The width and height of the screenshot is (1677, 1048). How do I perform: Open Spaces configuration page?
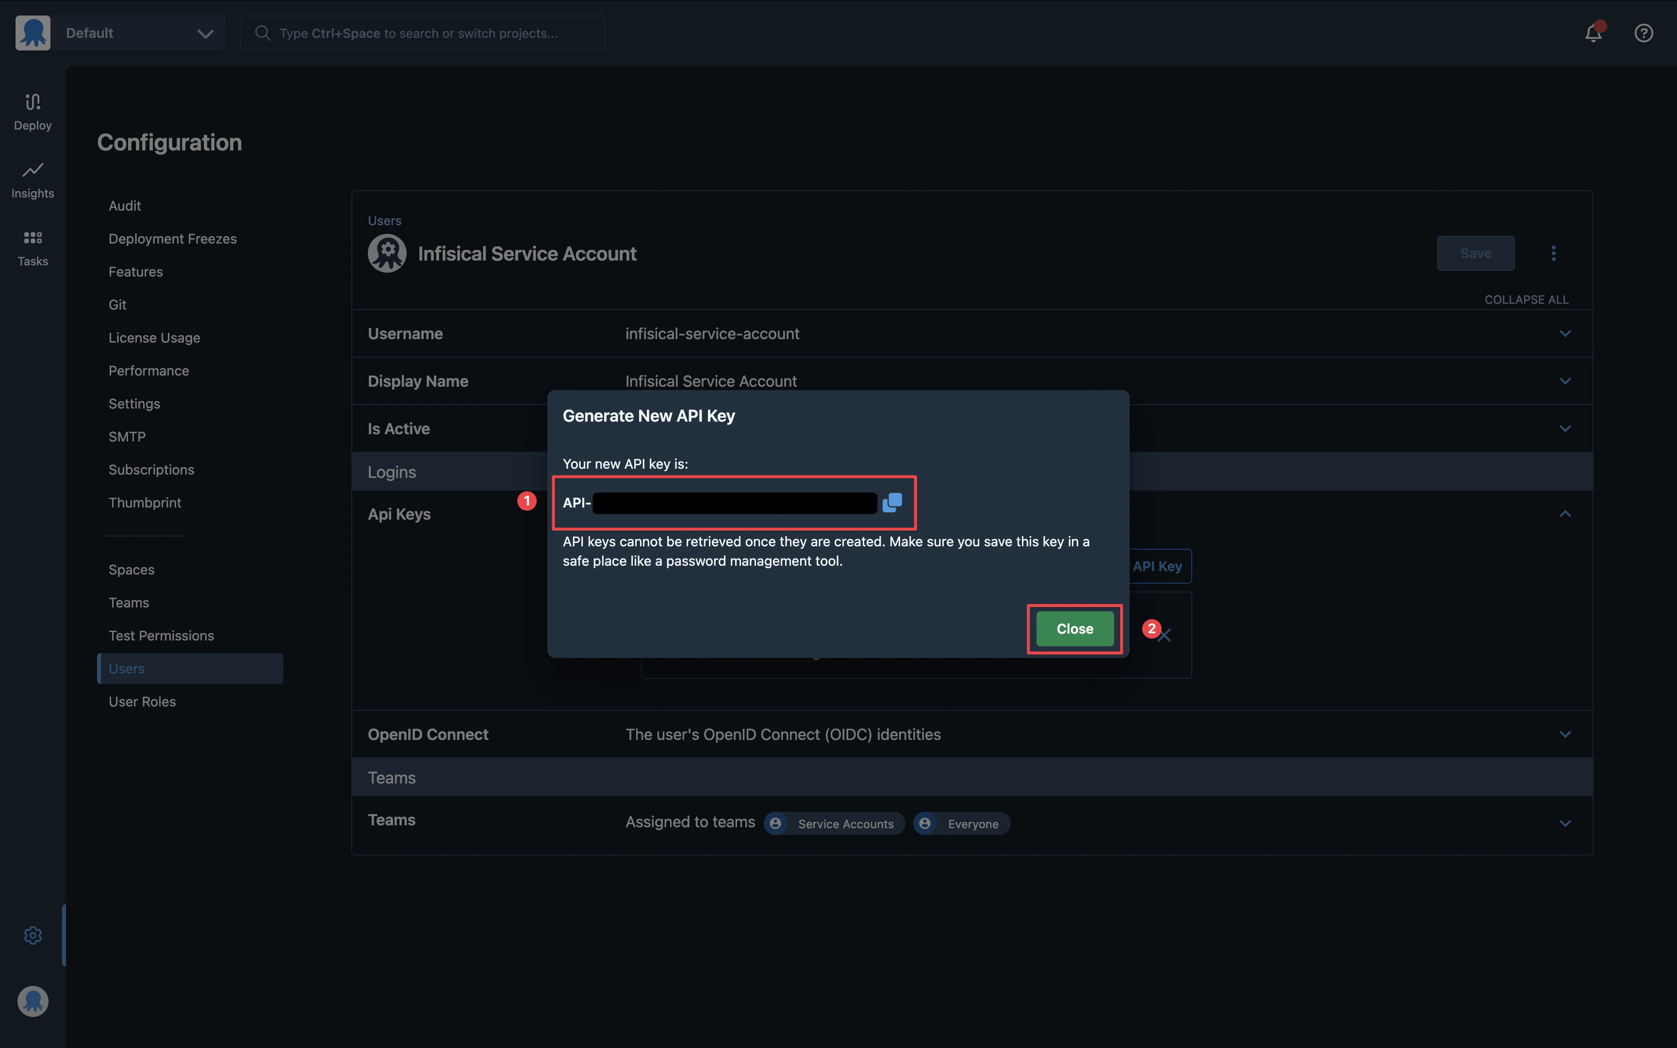(x=132, y=570)
